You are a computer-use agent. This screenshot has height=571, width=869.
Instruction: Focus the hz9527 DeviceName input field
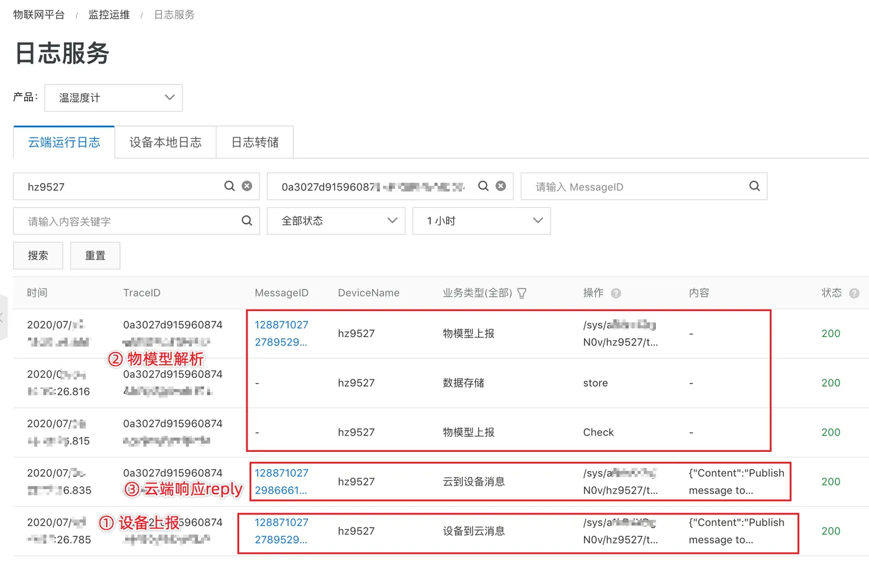click(136, 186)
